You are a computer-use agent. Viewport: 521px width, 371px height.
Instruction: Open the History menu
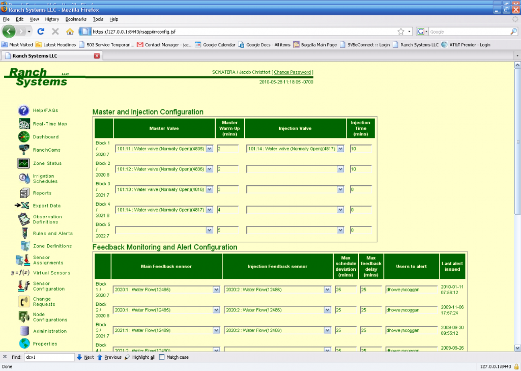52,19
